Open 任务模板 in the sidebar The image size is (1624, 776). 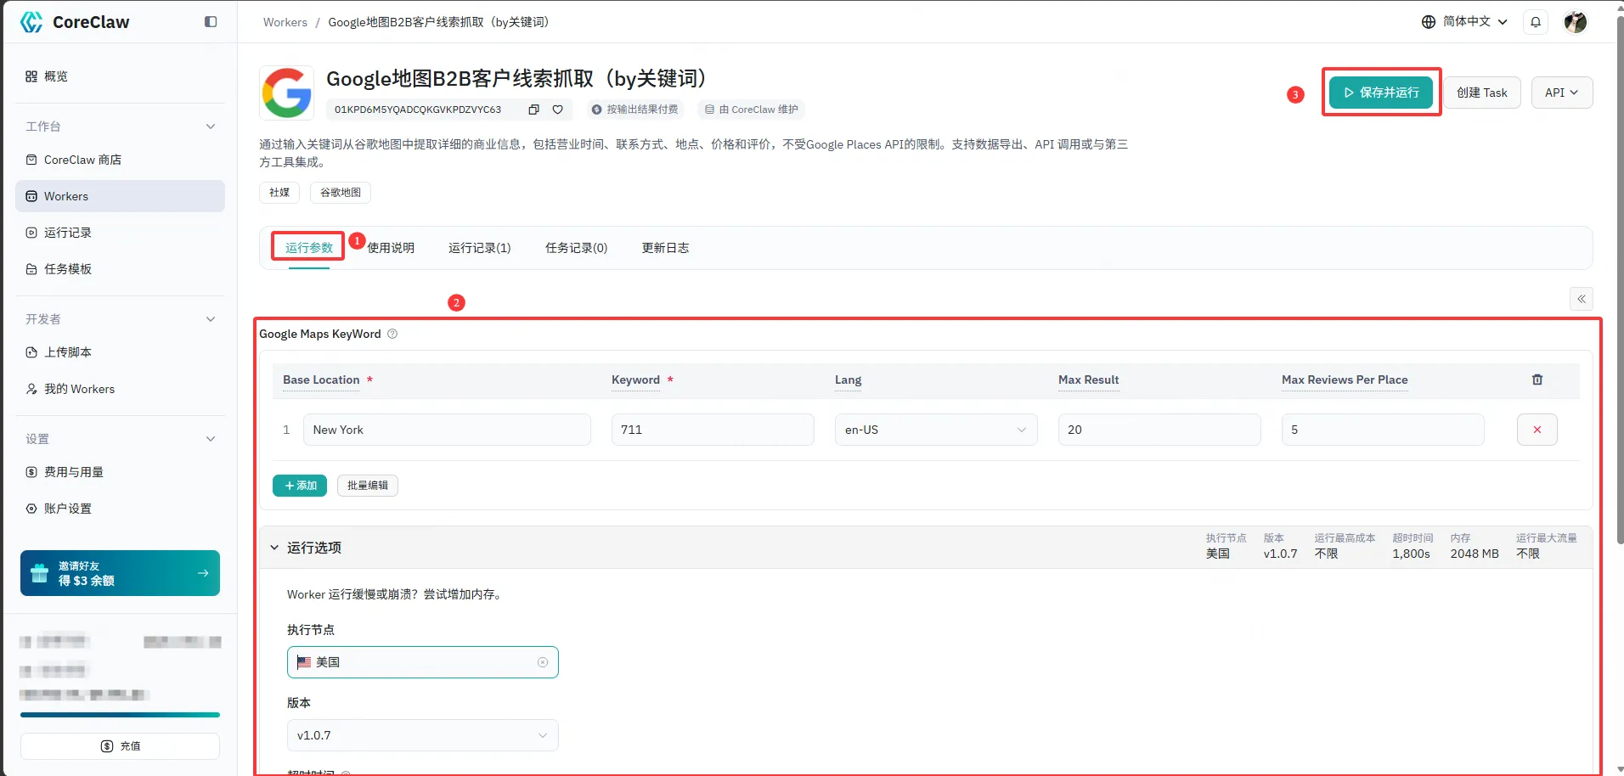pos(120,269)
